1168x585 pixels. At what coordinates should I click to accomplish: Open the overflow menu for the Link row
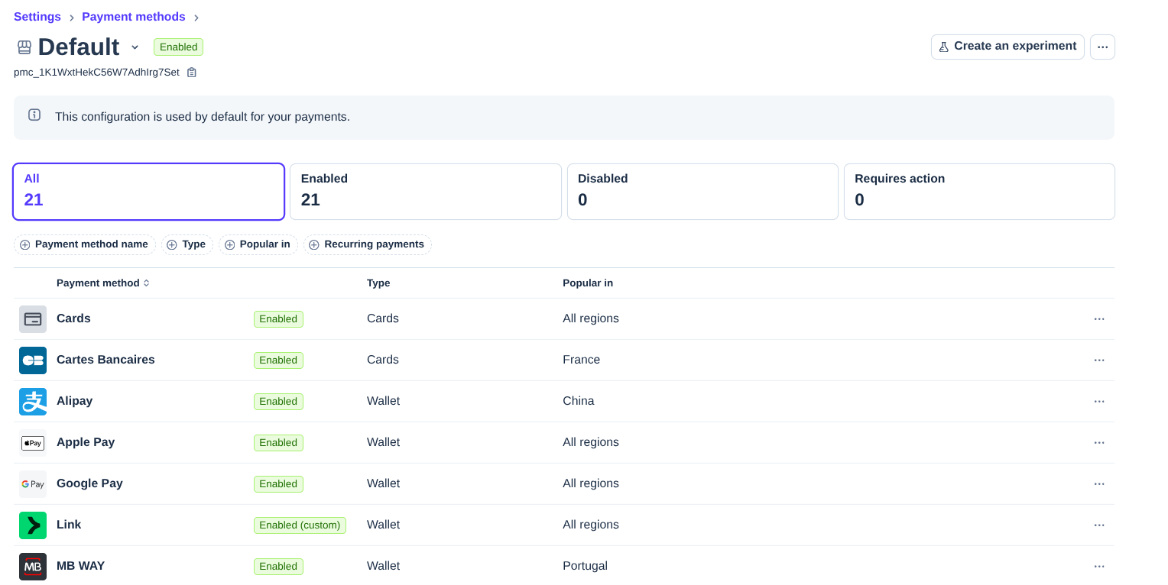1099,525
